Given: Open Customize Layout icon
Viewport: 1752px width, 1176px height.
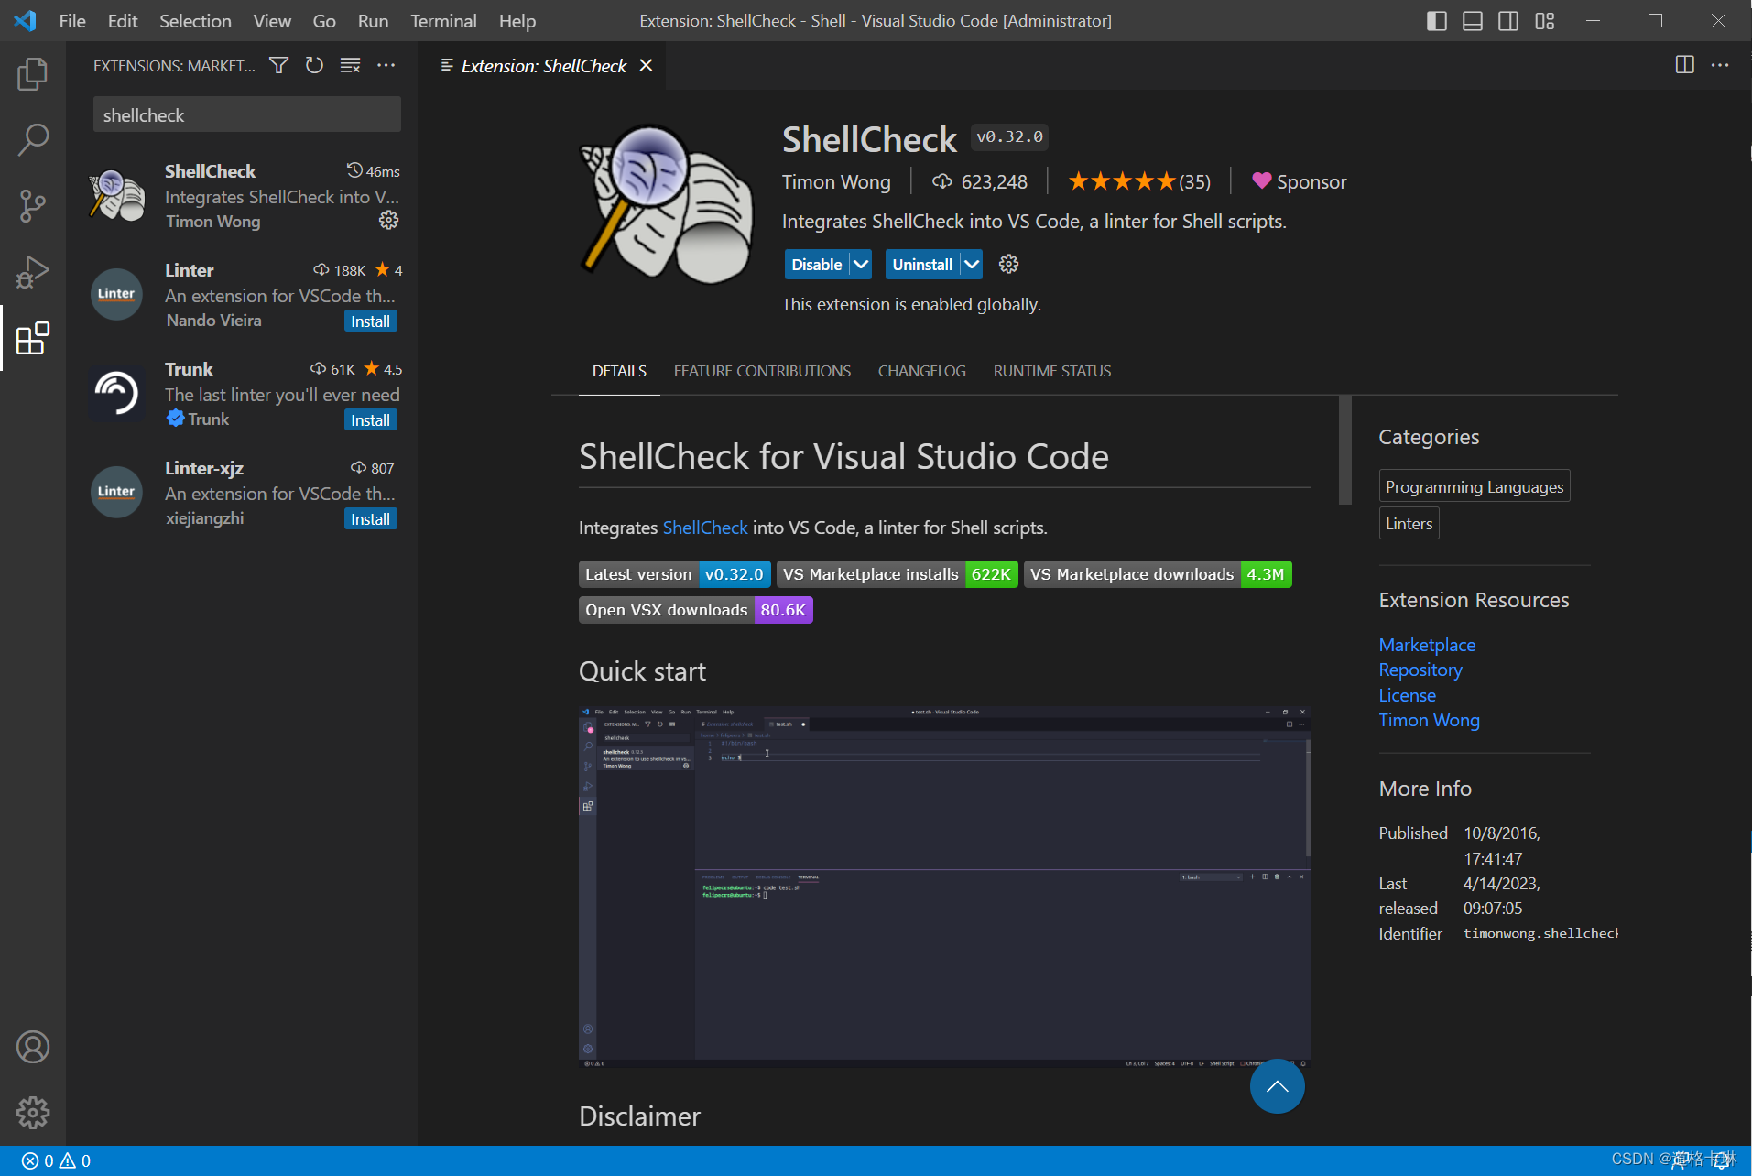Looking at the screenshot, I should pyautogui.click(x=1544, y=21).
